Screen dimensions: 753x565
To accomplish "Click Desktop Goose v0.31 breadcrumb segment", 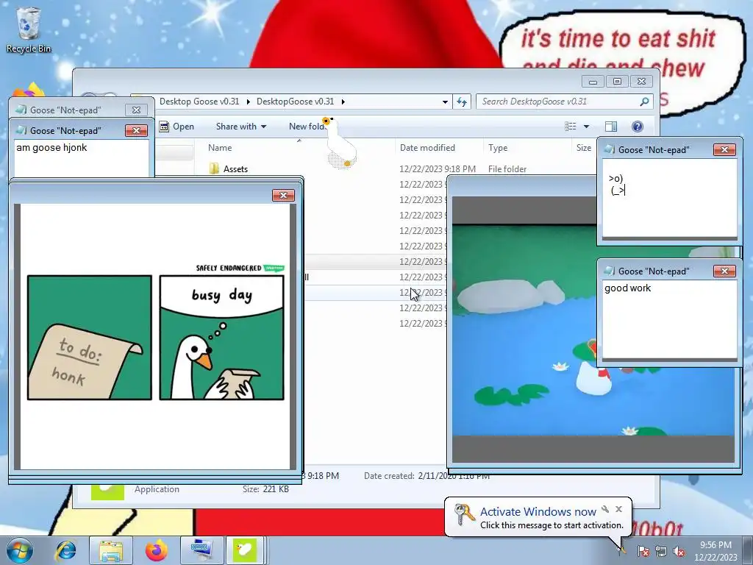I will pos(199,102).
